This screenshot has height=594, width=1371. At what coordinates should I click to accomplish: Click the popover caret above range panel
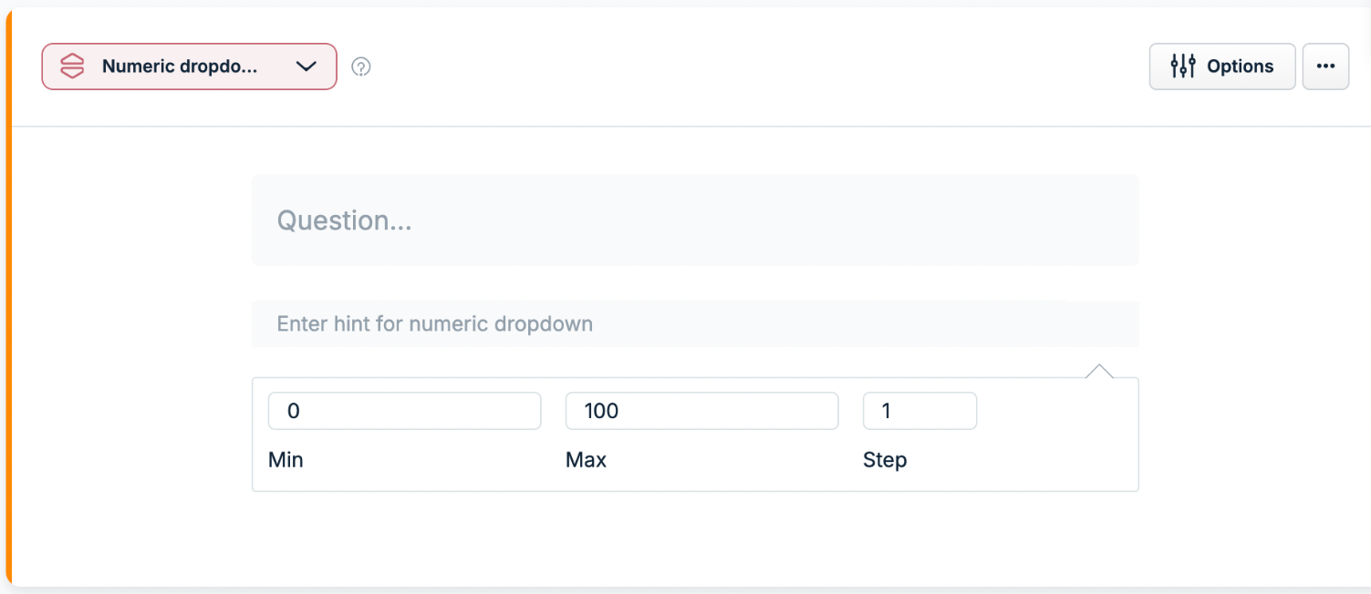(x=1100, y=371)
